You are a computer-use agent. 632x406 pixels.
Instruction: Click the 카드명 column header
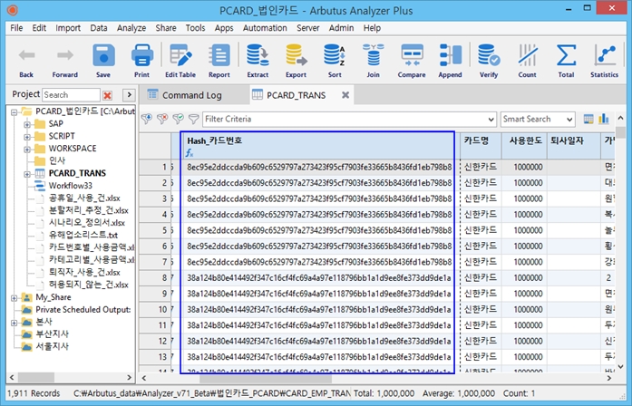(481, 145)
